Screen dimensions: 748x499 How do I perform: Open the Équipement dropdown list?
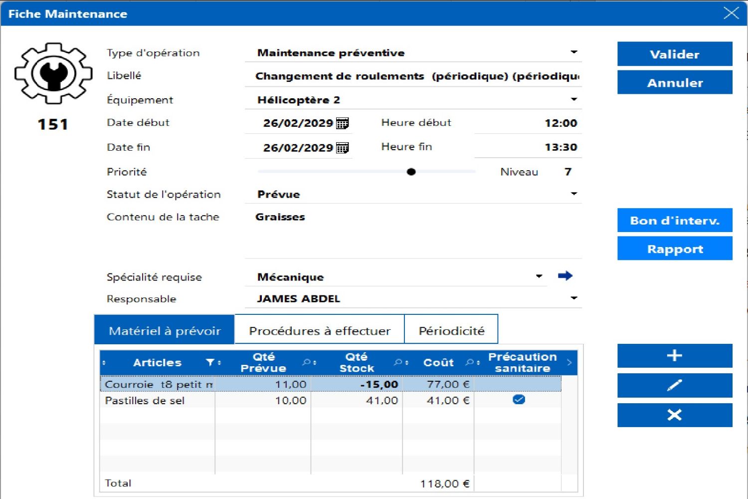tap(573, 100)
